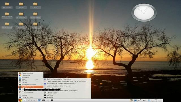
Task: Click Lock Screen in the main menu
Action: pos(31,97)
